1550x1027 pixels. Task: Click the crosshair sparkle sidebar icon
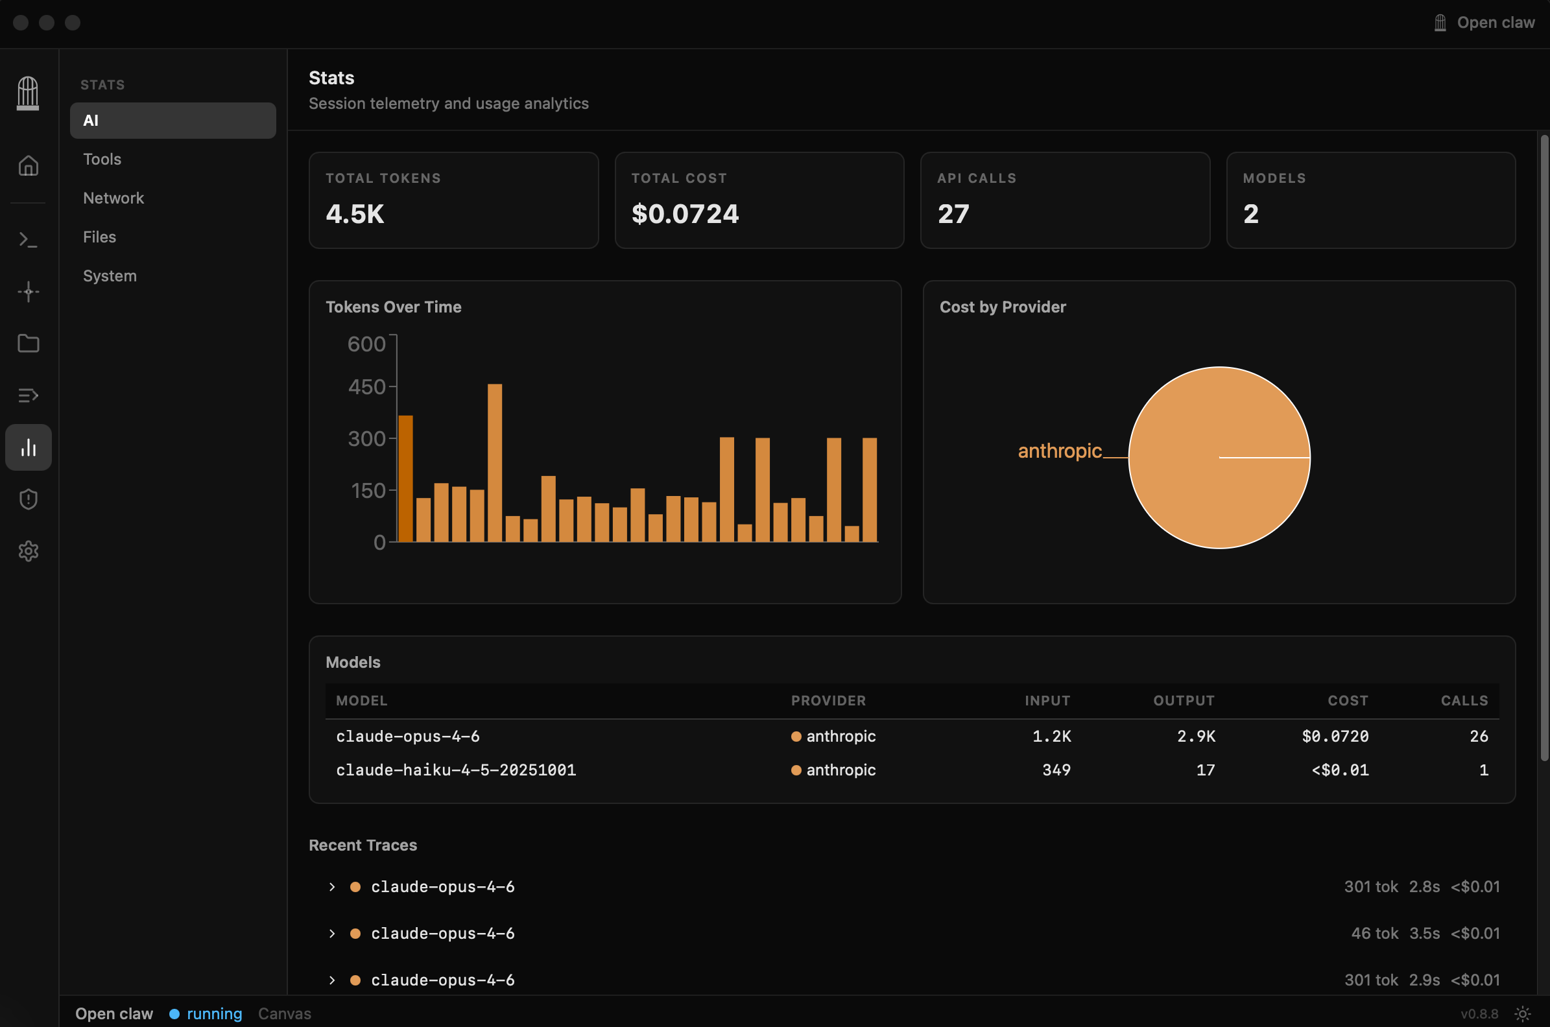tap(28, 292)
